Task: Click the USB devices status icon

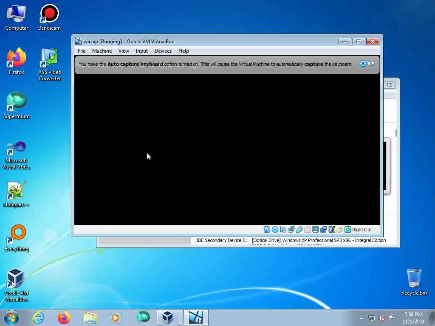Action: tap(299, 230)
